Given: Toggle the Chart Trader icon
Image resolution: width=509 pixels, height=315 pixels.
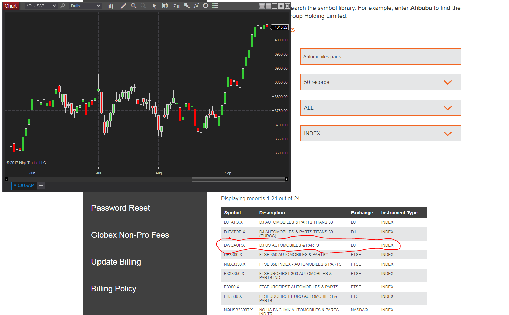Looking at the screenshot, I should point(176,6).
